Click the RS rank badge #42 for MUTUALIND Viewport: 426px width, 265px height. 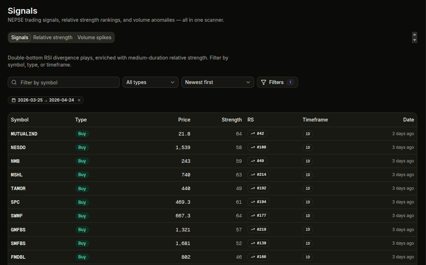coord(257,133)
